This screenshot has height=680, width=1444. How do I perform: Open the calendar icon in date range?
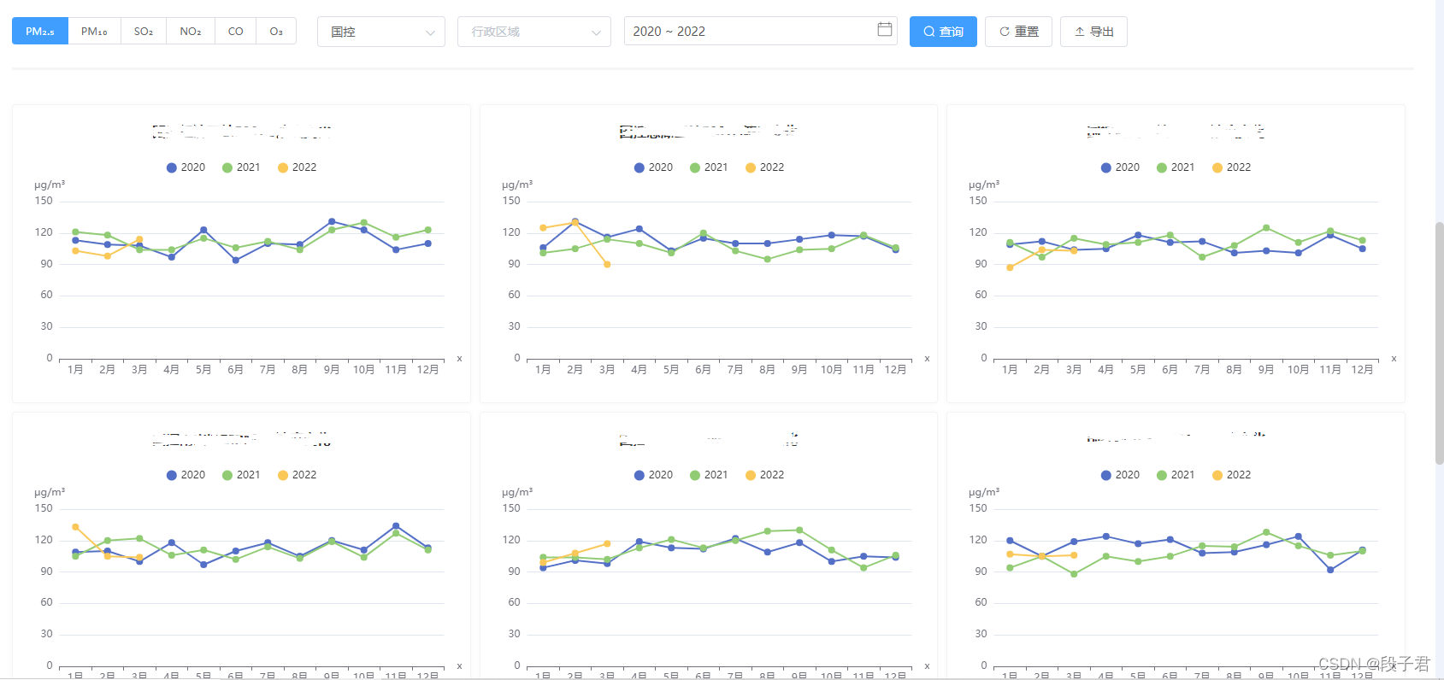(885, 30)
